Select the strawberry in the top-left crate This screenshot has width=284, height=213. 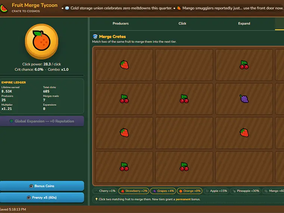124,65
